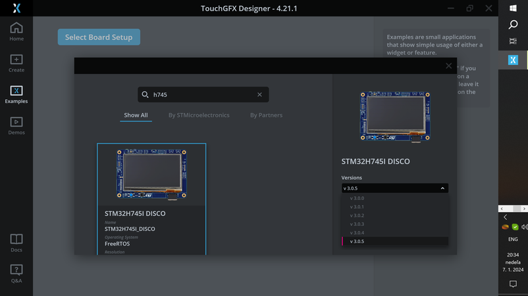Click the Windows Start button
This screenshot has height=296, width=528.
[x=513, y=8]
